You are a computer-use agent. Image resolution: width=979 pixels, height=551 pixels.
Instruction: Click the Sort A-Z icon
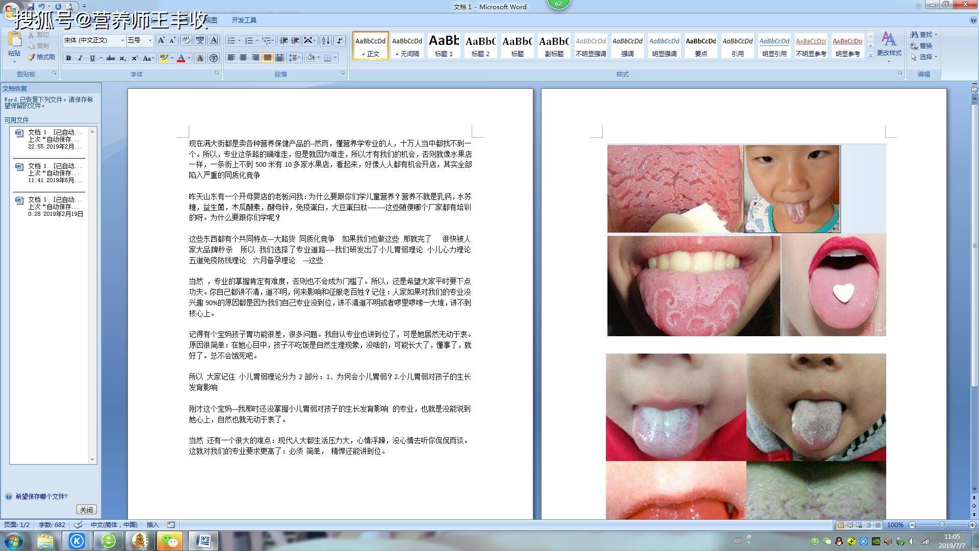326,40
